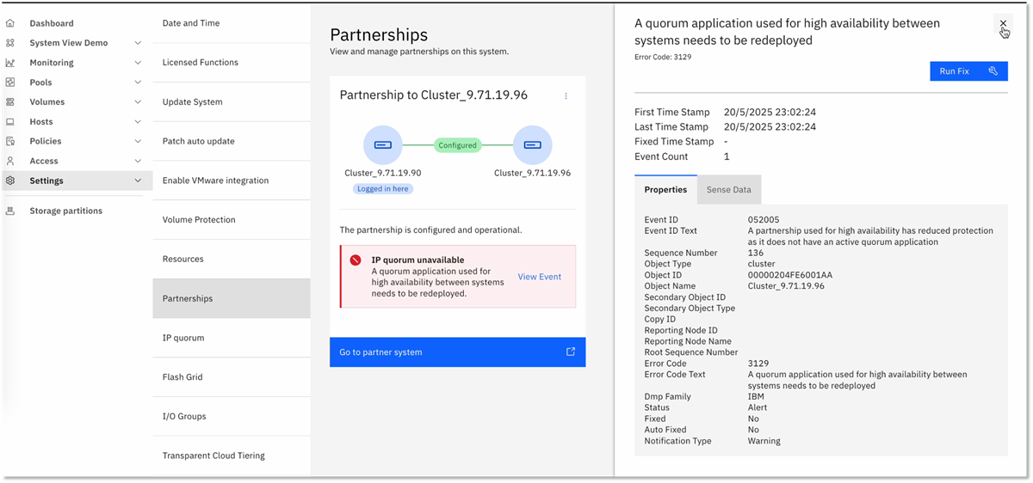1033x483 pixels.
Task: Click the Cluster_9.71.19.90 system icon
Action: (x=383, y=145)
